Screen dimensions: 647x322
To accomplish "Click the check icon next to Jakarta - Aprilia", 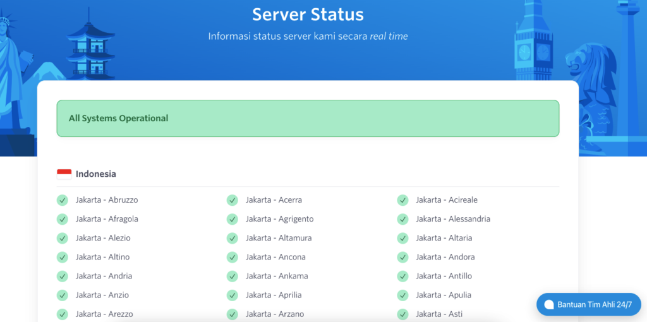I will tap(233, 295).
